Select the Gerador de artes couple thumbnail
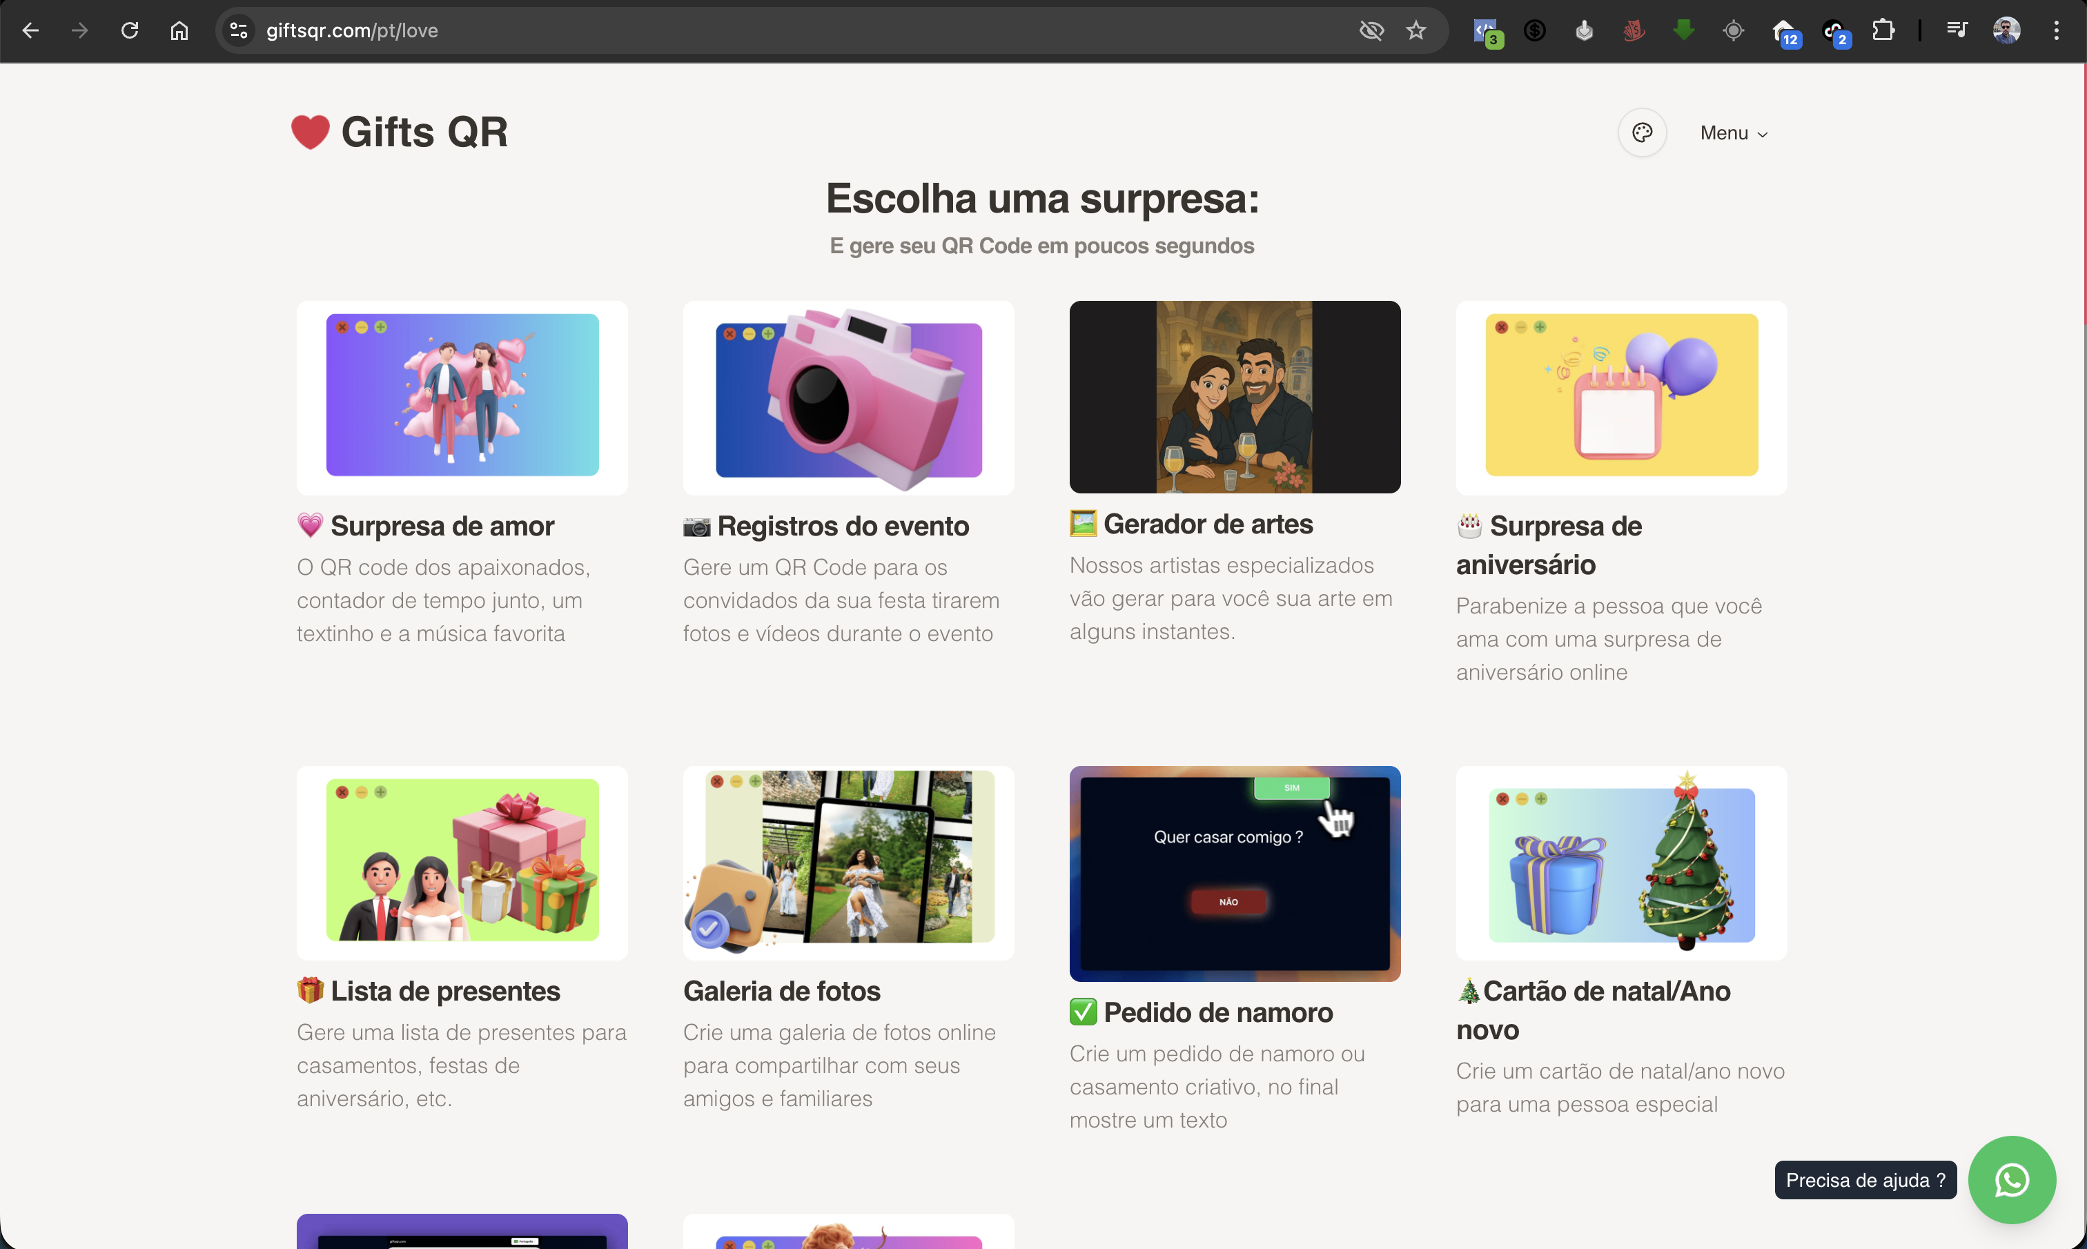 click(x=1235, y=397)
